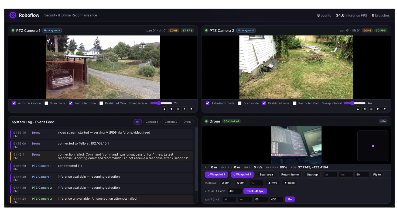Adjust Camera 1 Sweep interval slider
The width and height of the screenshot is (397, 211).
pyautogui.click(x=161, y=103)
